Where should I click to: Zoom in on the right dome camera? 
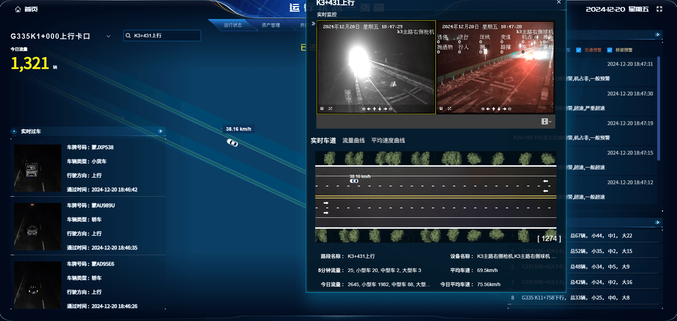pyautogui.click(x=483, y=109)
